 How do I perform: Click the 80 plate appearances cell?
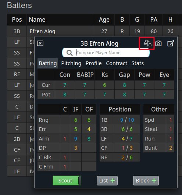pos(154,31)
